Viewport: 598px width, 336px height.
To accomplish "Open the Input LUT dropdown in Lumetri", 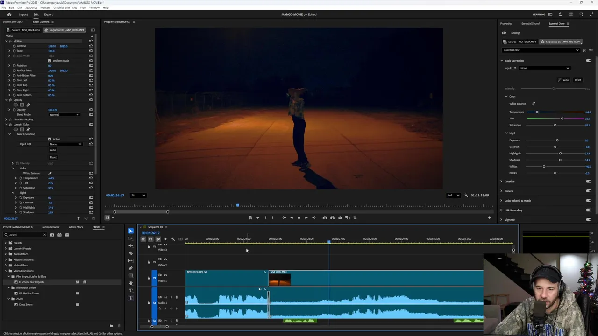I will [545, 68].
